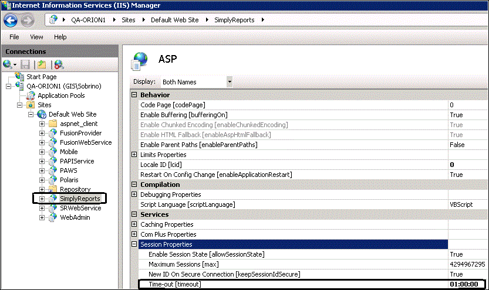Click the Enable Parent Paths False value
Image resolution: width=489 pixels, height=290 pixels.
[457, 145]
